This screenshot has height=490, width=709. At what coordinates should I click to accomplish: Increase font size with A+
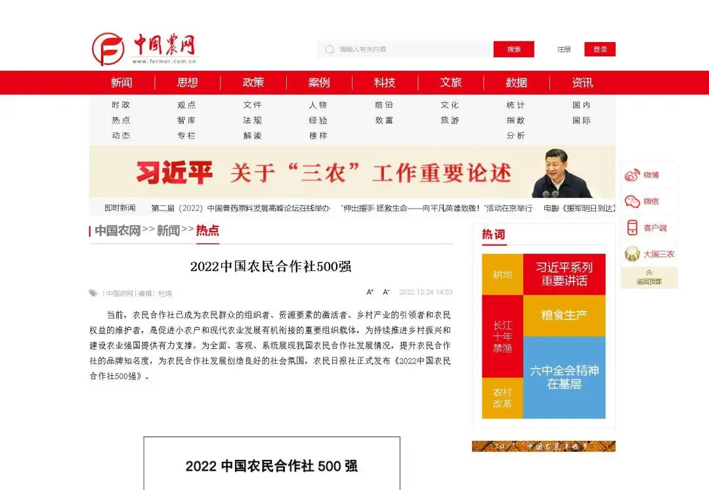click(x=370, y=292)
